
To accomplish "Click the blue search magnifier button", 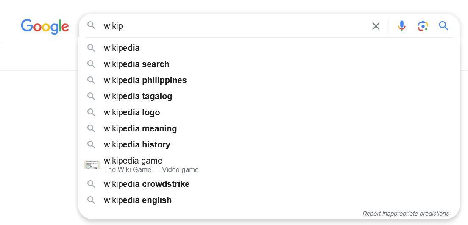I will click(x=443, y=26).
